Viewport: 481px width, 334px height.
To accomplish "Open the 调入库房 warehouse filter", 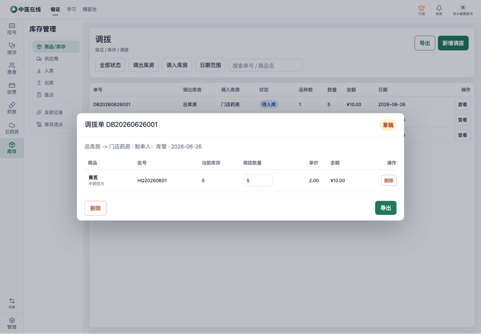I will [x=177, y=65].
